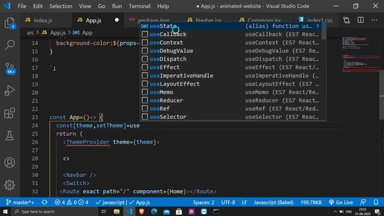The width and height of the screenshot is (384, 216).
Task: Click the Windows Start button
Action: 5,211
